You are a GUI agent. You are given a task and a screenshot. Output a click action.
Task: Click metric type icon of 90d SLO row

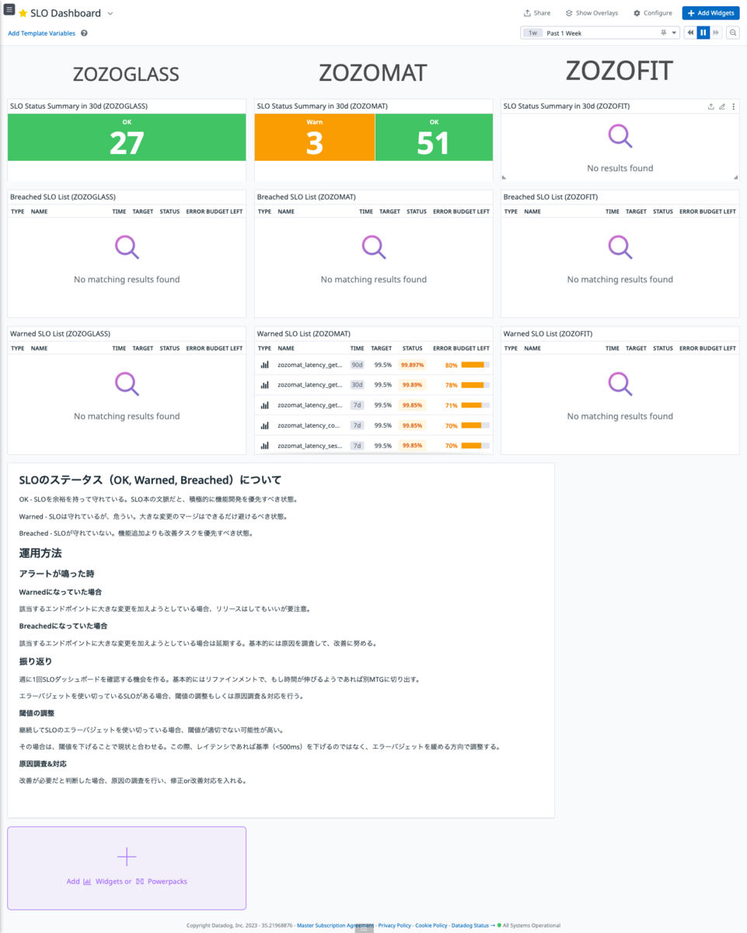tap(264, 365)
